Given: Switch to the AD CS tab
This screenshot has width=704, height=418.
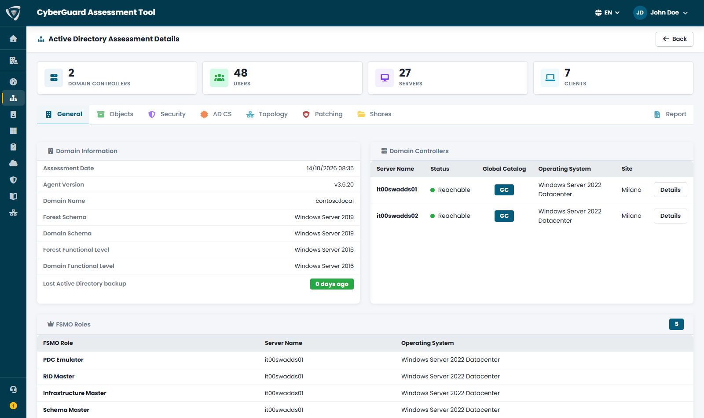Looking at the screenshot, I should pyautogui.click(x=216, y=114).
